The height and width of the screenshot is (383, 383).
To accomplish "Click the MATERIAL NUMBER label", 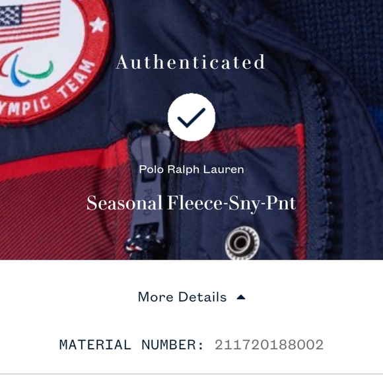I will click(x=131, y=345).
